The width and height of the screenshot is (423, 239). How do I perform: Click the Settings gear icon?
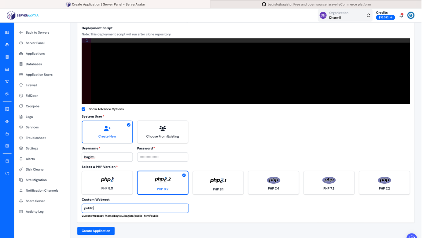click(x=21, y=149)
